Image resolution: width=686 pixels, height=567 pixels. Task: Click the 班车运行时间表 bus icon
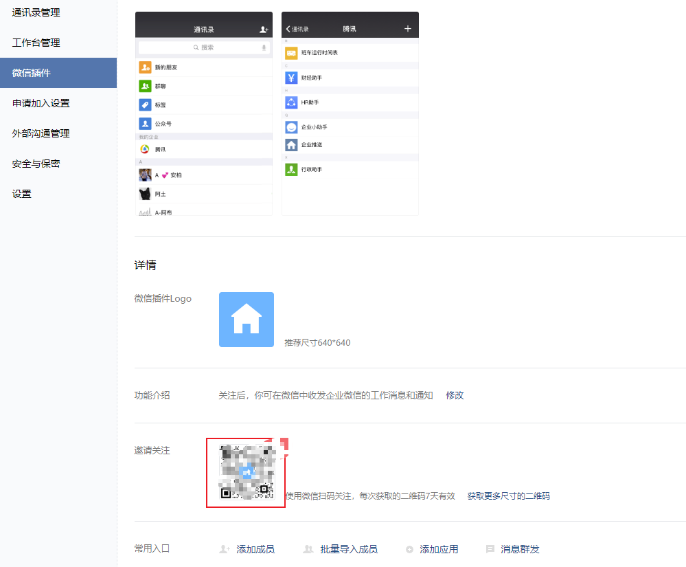pyautogui.click(x=291, y=53)
